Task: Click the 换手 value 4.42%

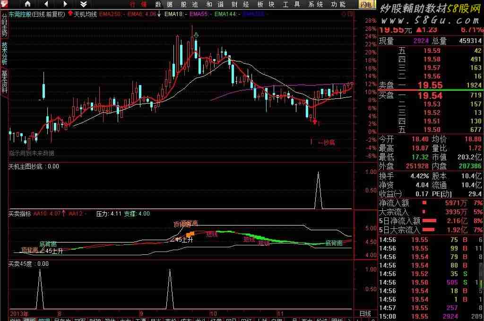Action: [420, 176]
